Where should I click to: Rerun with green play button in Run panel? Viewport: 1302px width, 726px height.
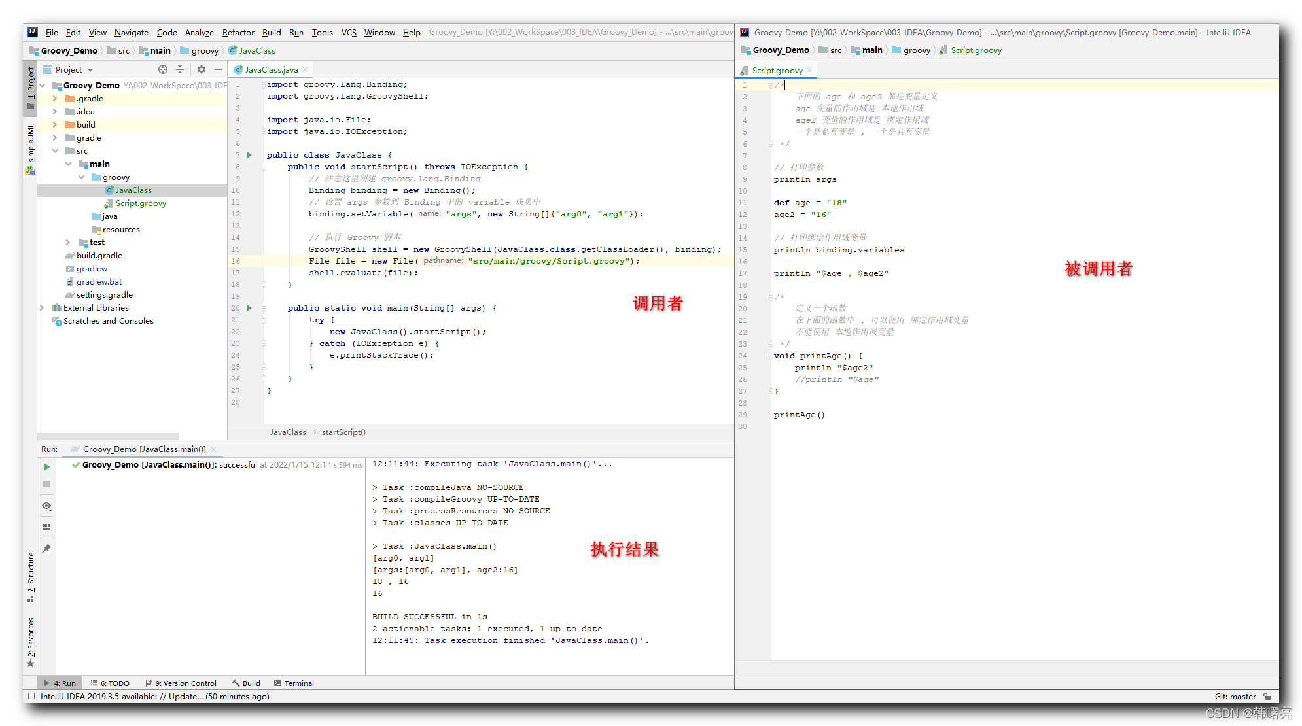[x=46, y=467]
